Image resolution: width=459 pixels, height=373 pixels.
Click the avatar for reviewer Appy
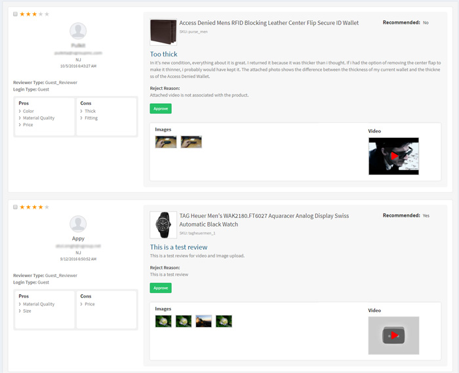78,224
